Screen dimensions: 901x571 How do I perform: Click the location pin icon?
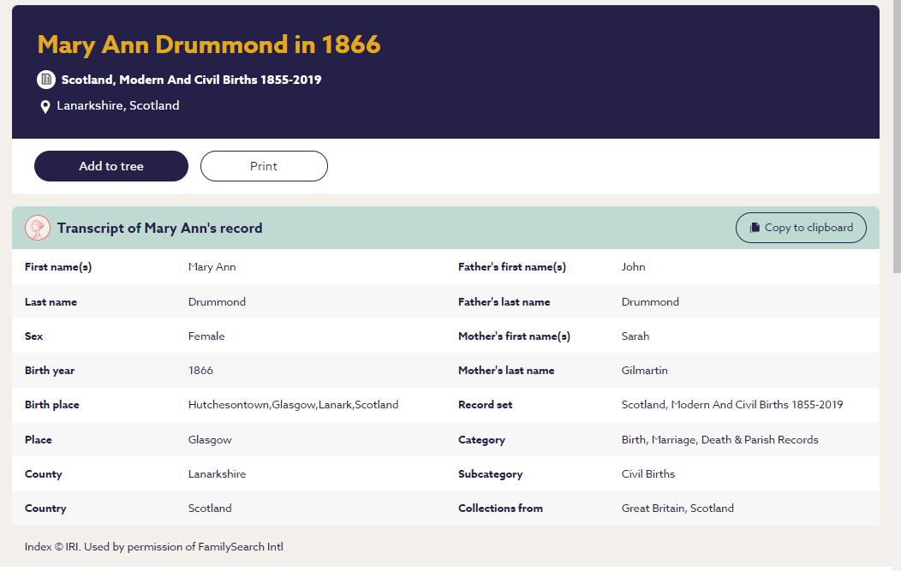(45, 107)
